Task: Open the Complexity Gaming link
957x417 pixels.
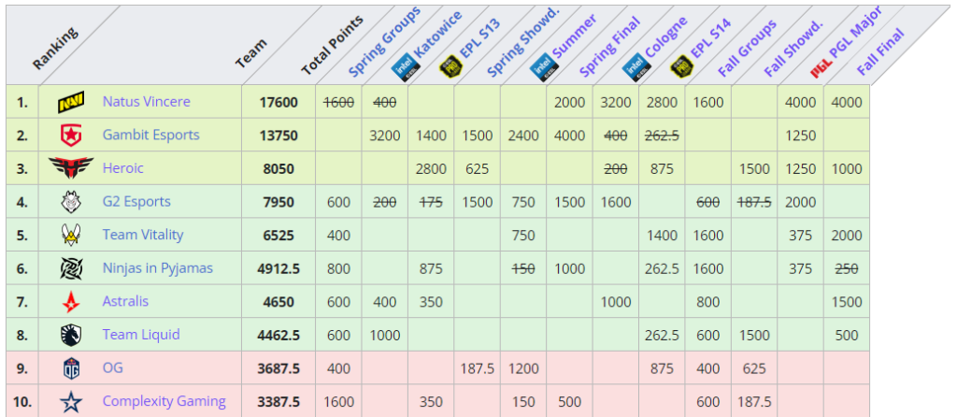Action: (x=164, y=401)
